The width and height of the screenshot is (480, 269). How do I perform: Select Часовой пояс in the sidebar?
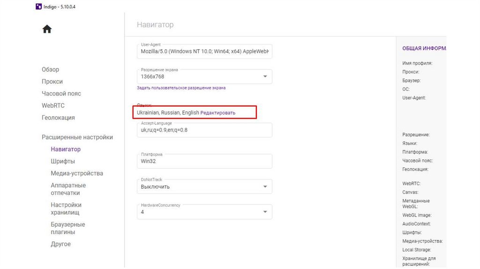pos(61,94)
